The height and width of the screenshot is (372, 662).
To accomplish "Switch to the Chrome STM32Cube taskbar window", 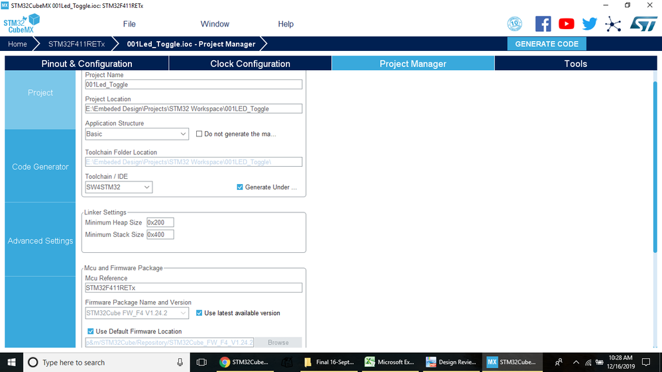I will pyautogui.click(x=244, y=362).
